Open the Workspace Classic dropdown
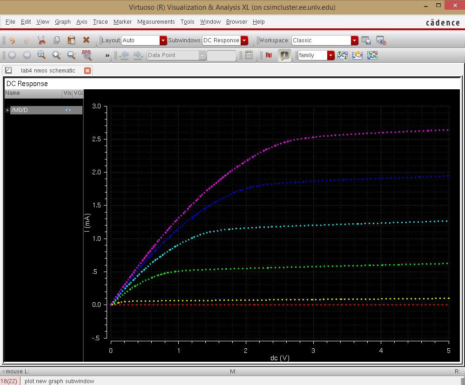Image resolution: width=465 pixels, height=385 pixels. 355,40
